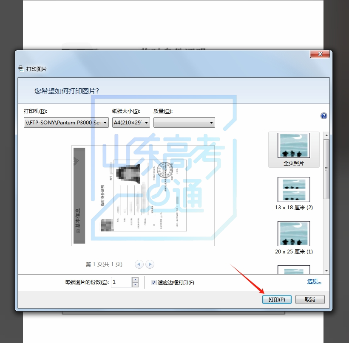Open the printer selection dropdown
349x343 pixels.
tap(66, 123)
